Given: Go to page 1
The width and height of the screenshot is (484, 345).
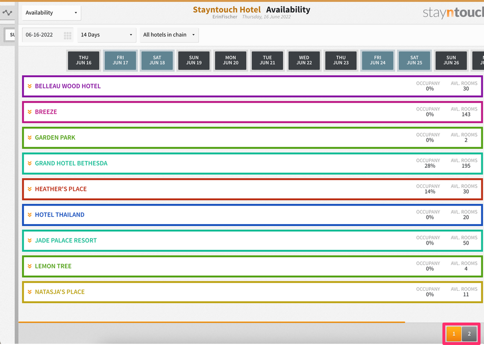Looking at the screenshot, I should click(x=453, y=334).
